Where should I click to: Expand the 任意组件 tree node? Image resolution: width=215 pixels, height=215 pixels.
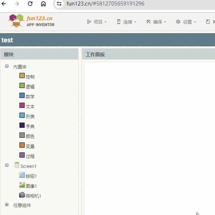(x=7, y=205)
